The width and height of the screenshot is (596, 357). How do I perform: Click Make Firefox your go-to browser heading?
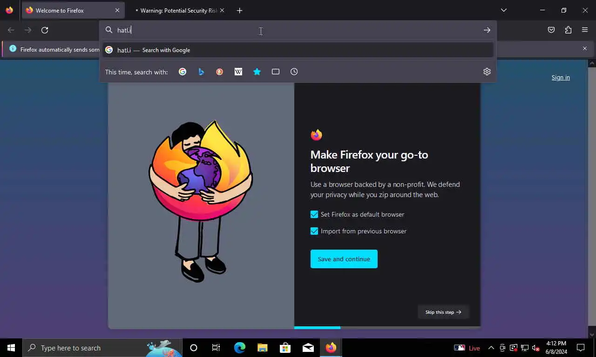pyautogui.click(x=369, y=161)
